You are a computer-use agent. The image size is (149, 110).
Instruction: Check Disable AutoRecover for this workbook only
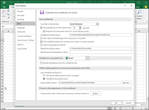click(41, 63)
